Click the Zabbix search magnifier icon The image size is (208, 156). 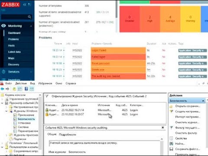(29, 17)
